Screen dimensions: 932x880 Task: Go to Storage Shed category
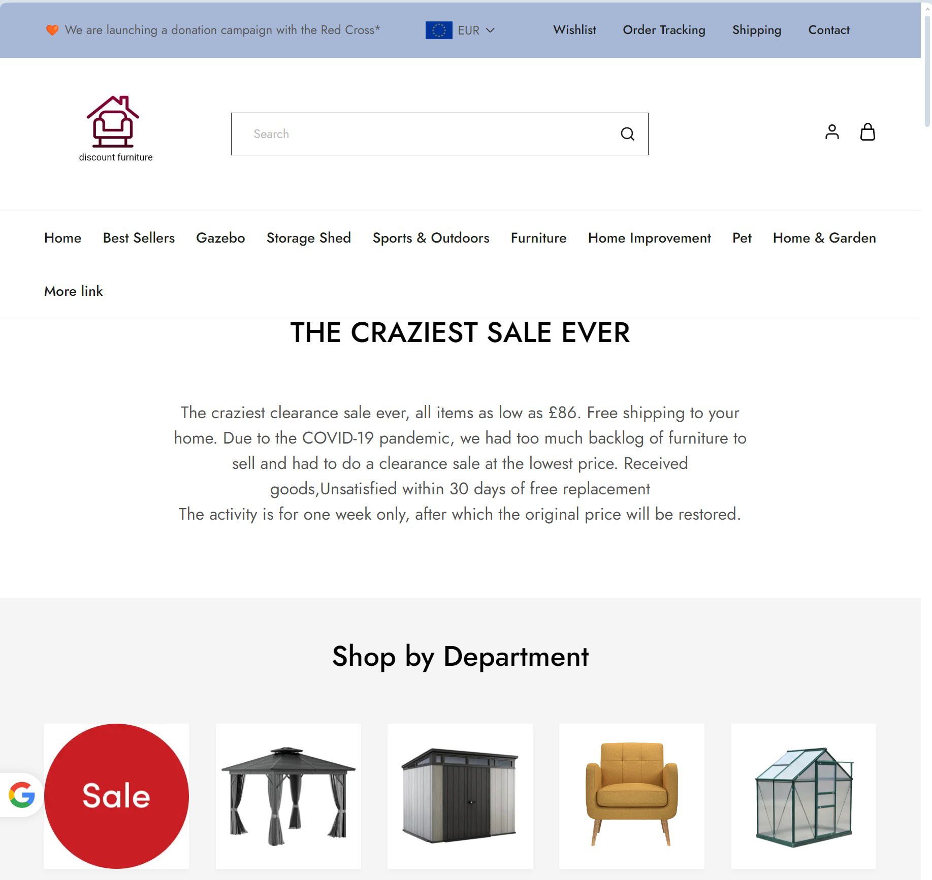309,238
